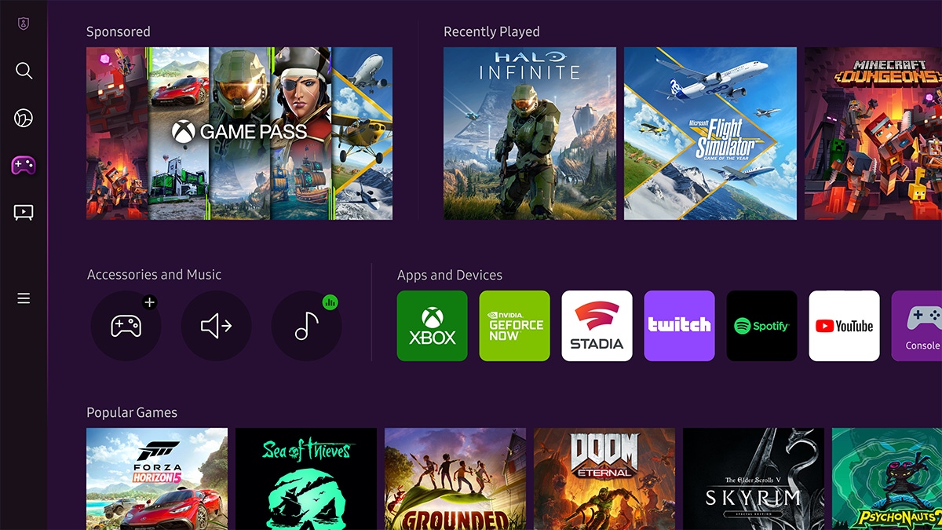Open NVIDIA GeForce Now
Image resolution: width=942 pixels, height=530 pixels.
tap(514, 325)
